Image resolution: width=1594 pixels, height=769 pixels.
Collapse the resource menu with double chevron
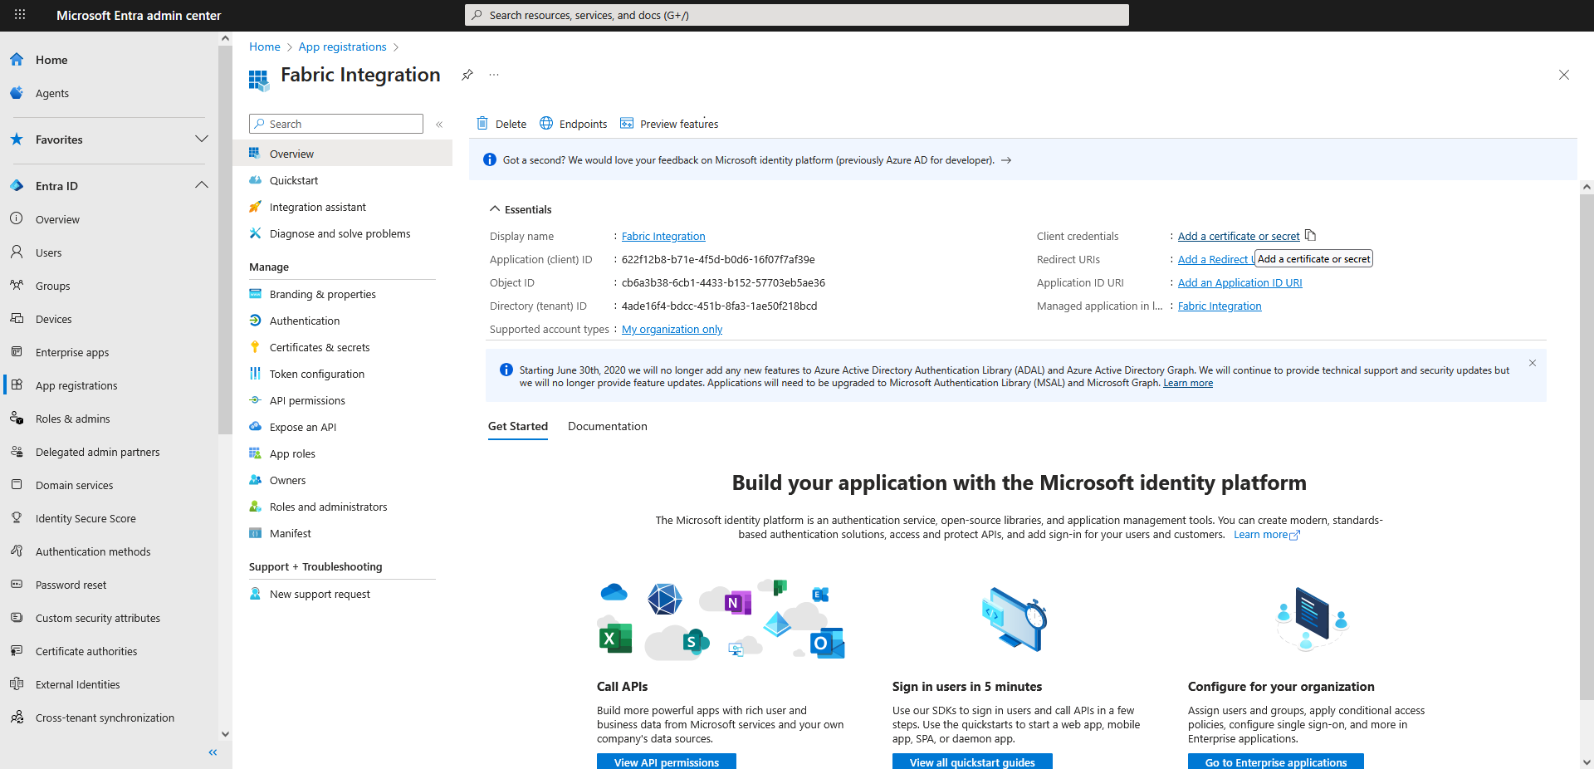coord(439,125)
